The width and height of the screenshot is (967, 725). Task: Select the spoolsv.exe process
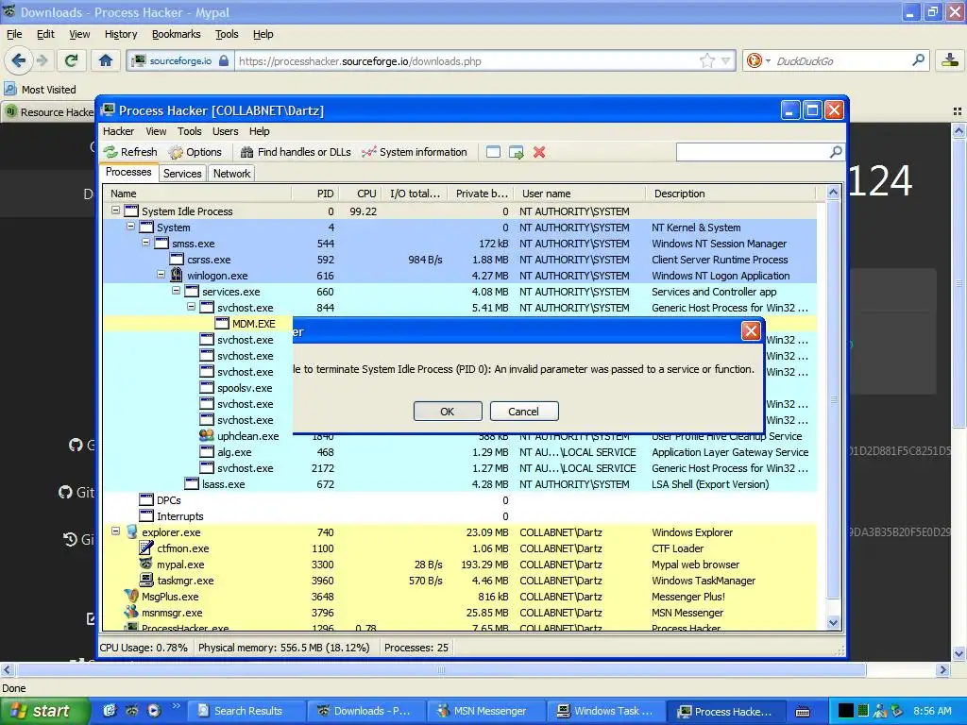(197, 388)
